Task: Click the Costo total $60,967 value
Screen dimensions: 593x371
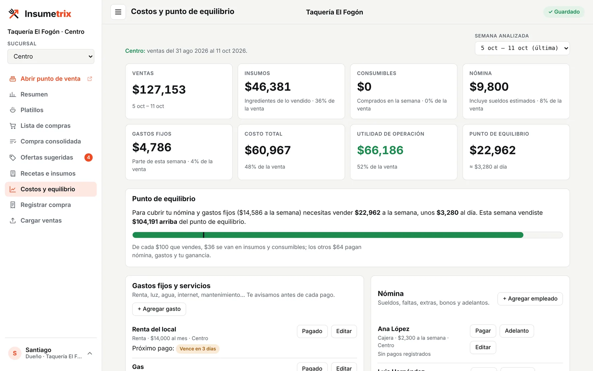Action: (268, 150)
